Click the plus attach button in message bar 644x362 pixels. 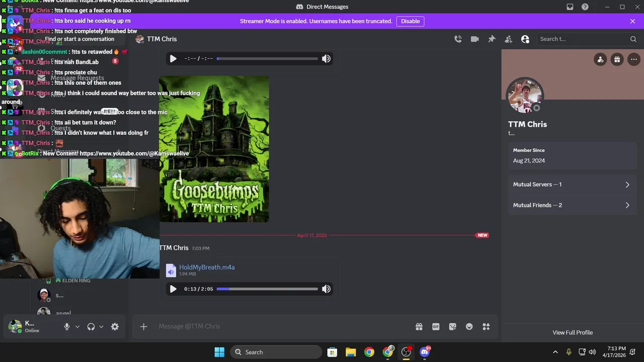pos(143,327)
